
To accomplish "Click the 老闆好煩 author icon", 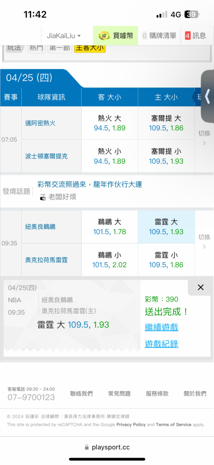I will click(43, 197).
